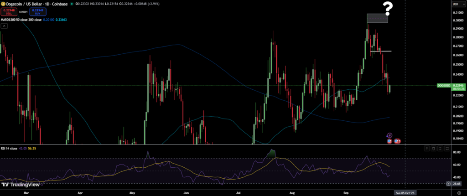Click the Apr label on time axis

[80, 193]
